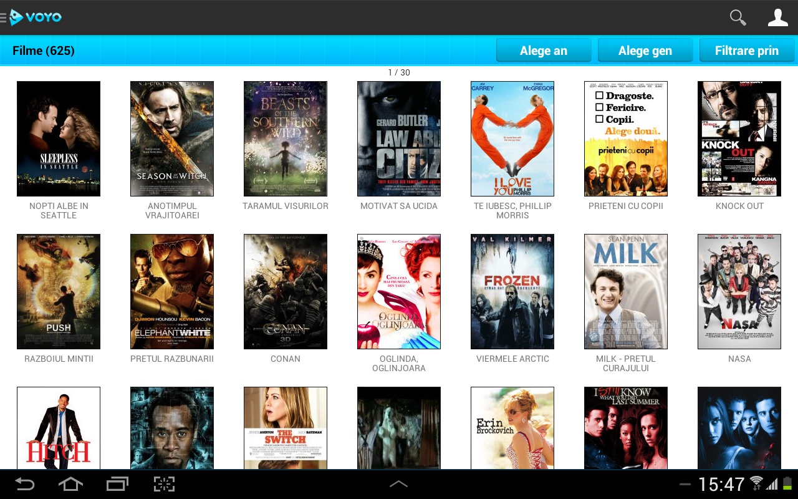Tap the Filme (625) heading
This screenshot has width=798, height=499.
click(44, 51)
